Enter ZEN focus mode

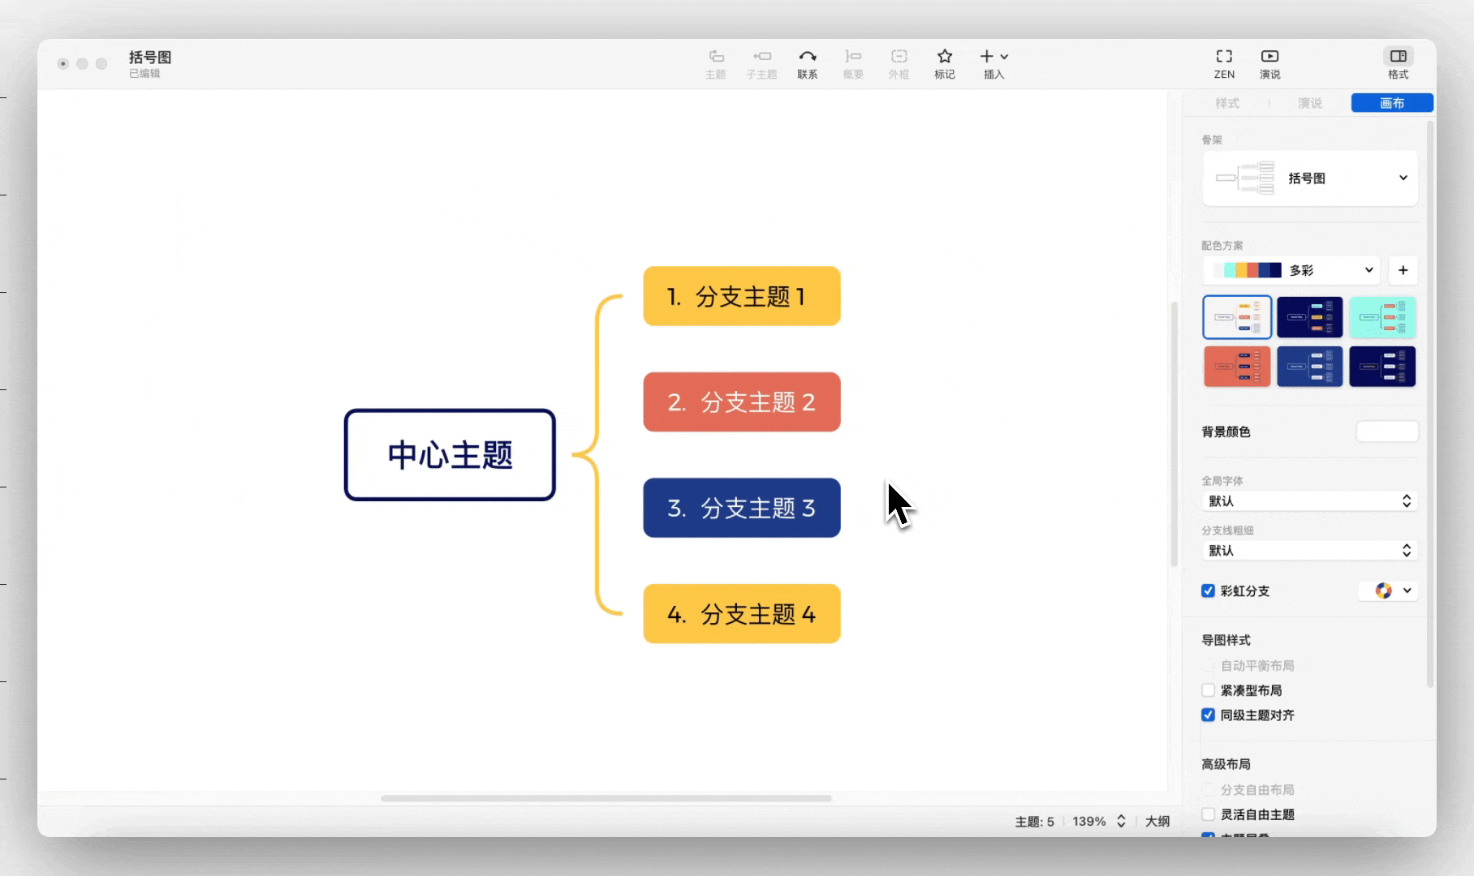tap(1223, 63)
